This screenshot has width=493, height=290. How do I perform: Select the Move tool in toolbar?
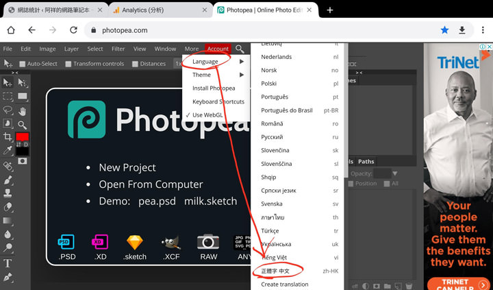tap(8, 83)
